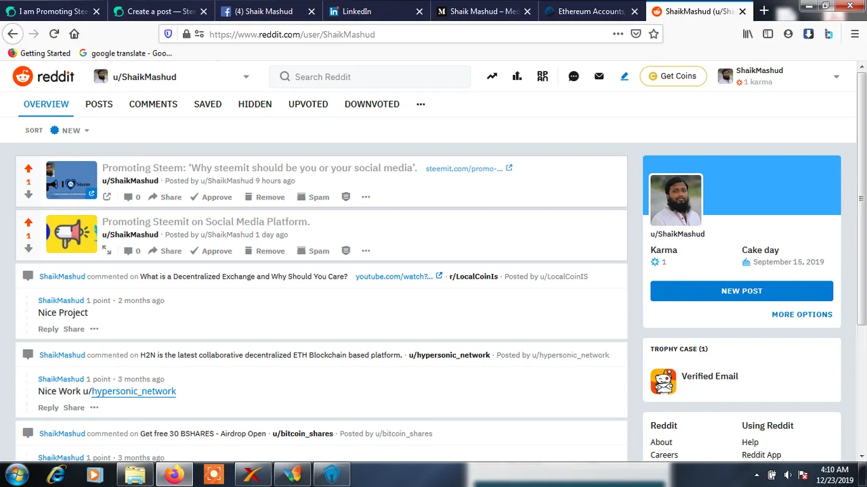Upvote the 'Promoting Steem' post

point(28,168)
